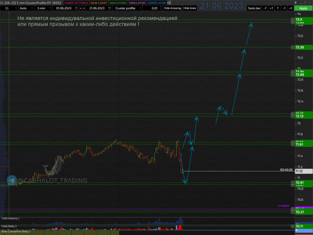Screen dimensions: 313x235
Task: Delete the 72.89 level line marker
Action: click(292, 75)
